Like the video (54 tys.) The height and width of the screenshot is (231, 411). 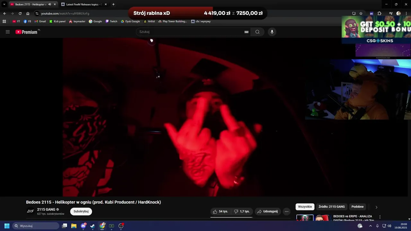coord(221,211)
